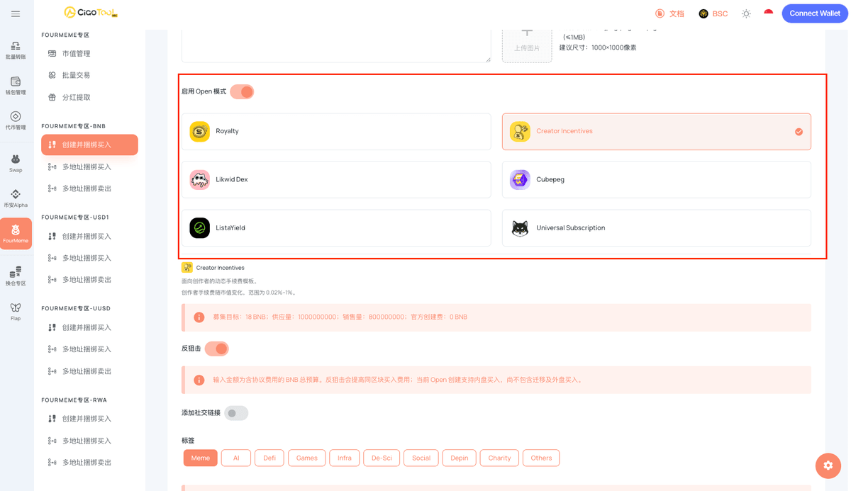Enable the 添加社交链接 switch

pos(236,413)
